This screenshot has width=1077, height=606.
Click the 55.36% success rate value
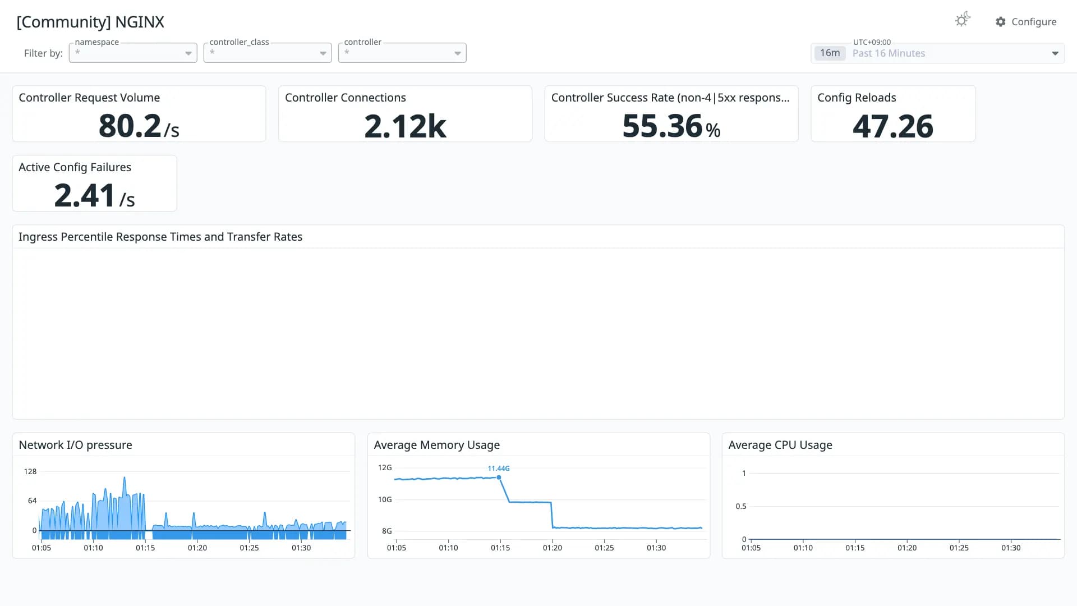tap(671, 126)
